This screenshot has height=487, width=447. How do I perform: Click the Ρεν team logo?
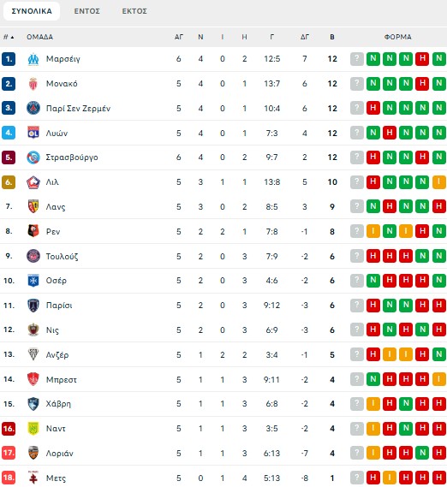point(33,231)
